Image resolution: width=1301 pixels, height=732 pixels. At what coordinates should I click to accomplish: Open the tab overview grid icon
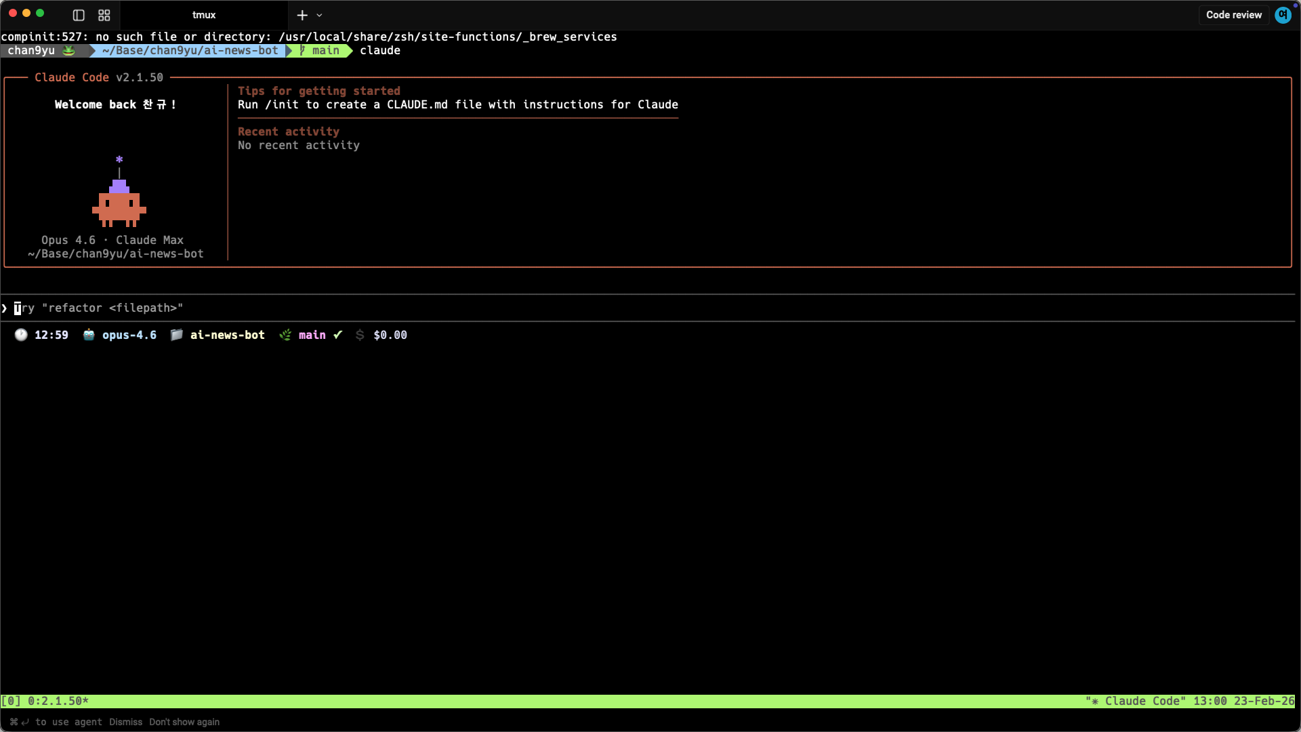(104, 15)
